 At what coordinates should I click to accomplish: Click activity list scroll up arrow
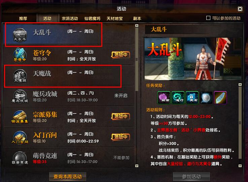point(137,26)
